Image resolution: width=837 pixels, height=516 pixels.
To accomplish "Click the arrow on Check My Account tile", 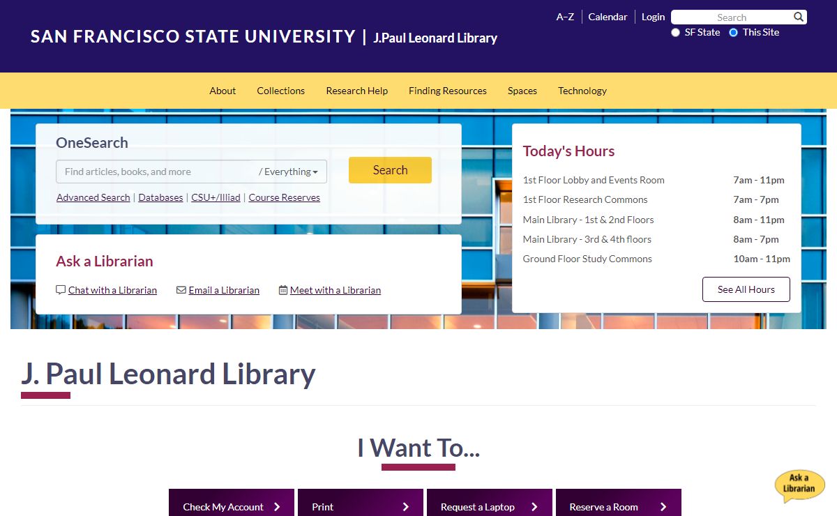I will 277,507.
